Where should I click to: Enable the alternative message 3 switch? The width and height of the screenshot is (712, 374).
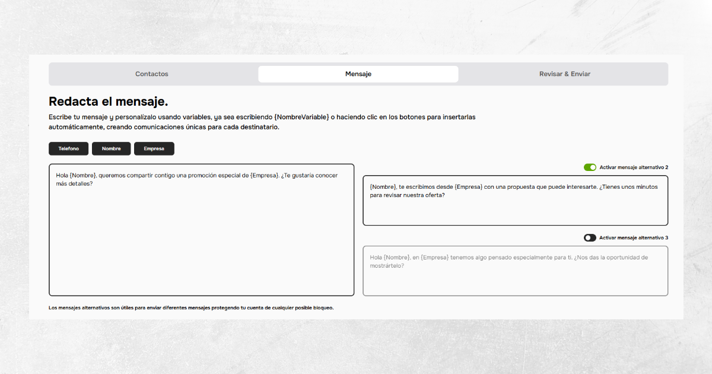point(590,238)
